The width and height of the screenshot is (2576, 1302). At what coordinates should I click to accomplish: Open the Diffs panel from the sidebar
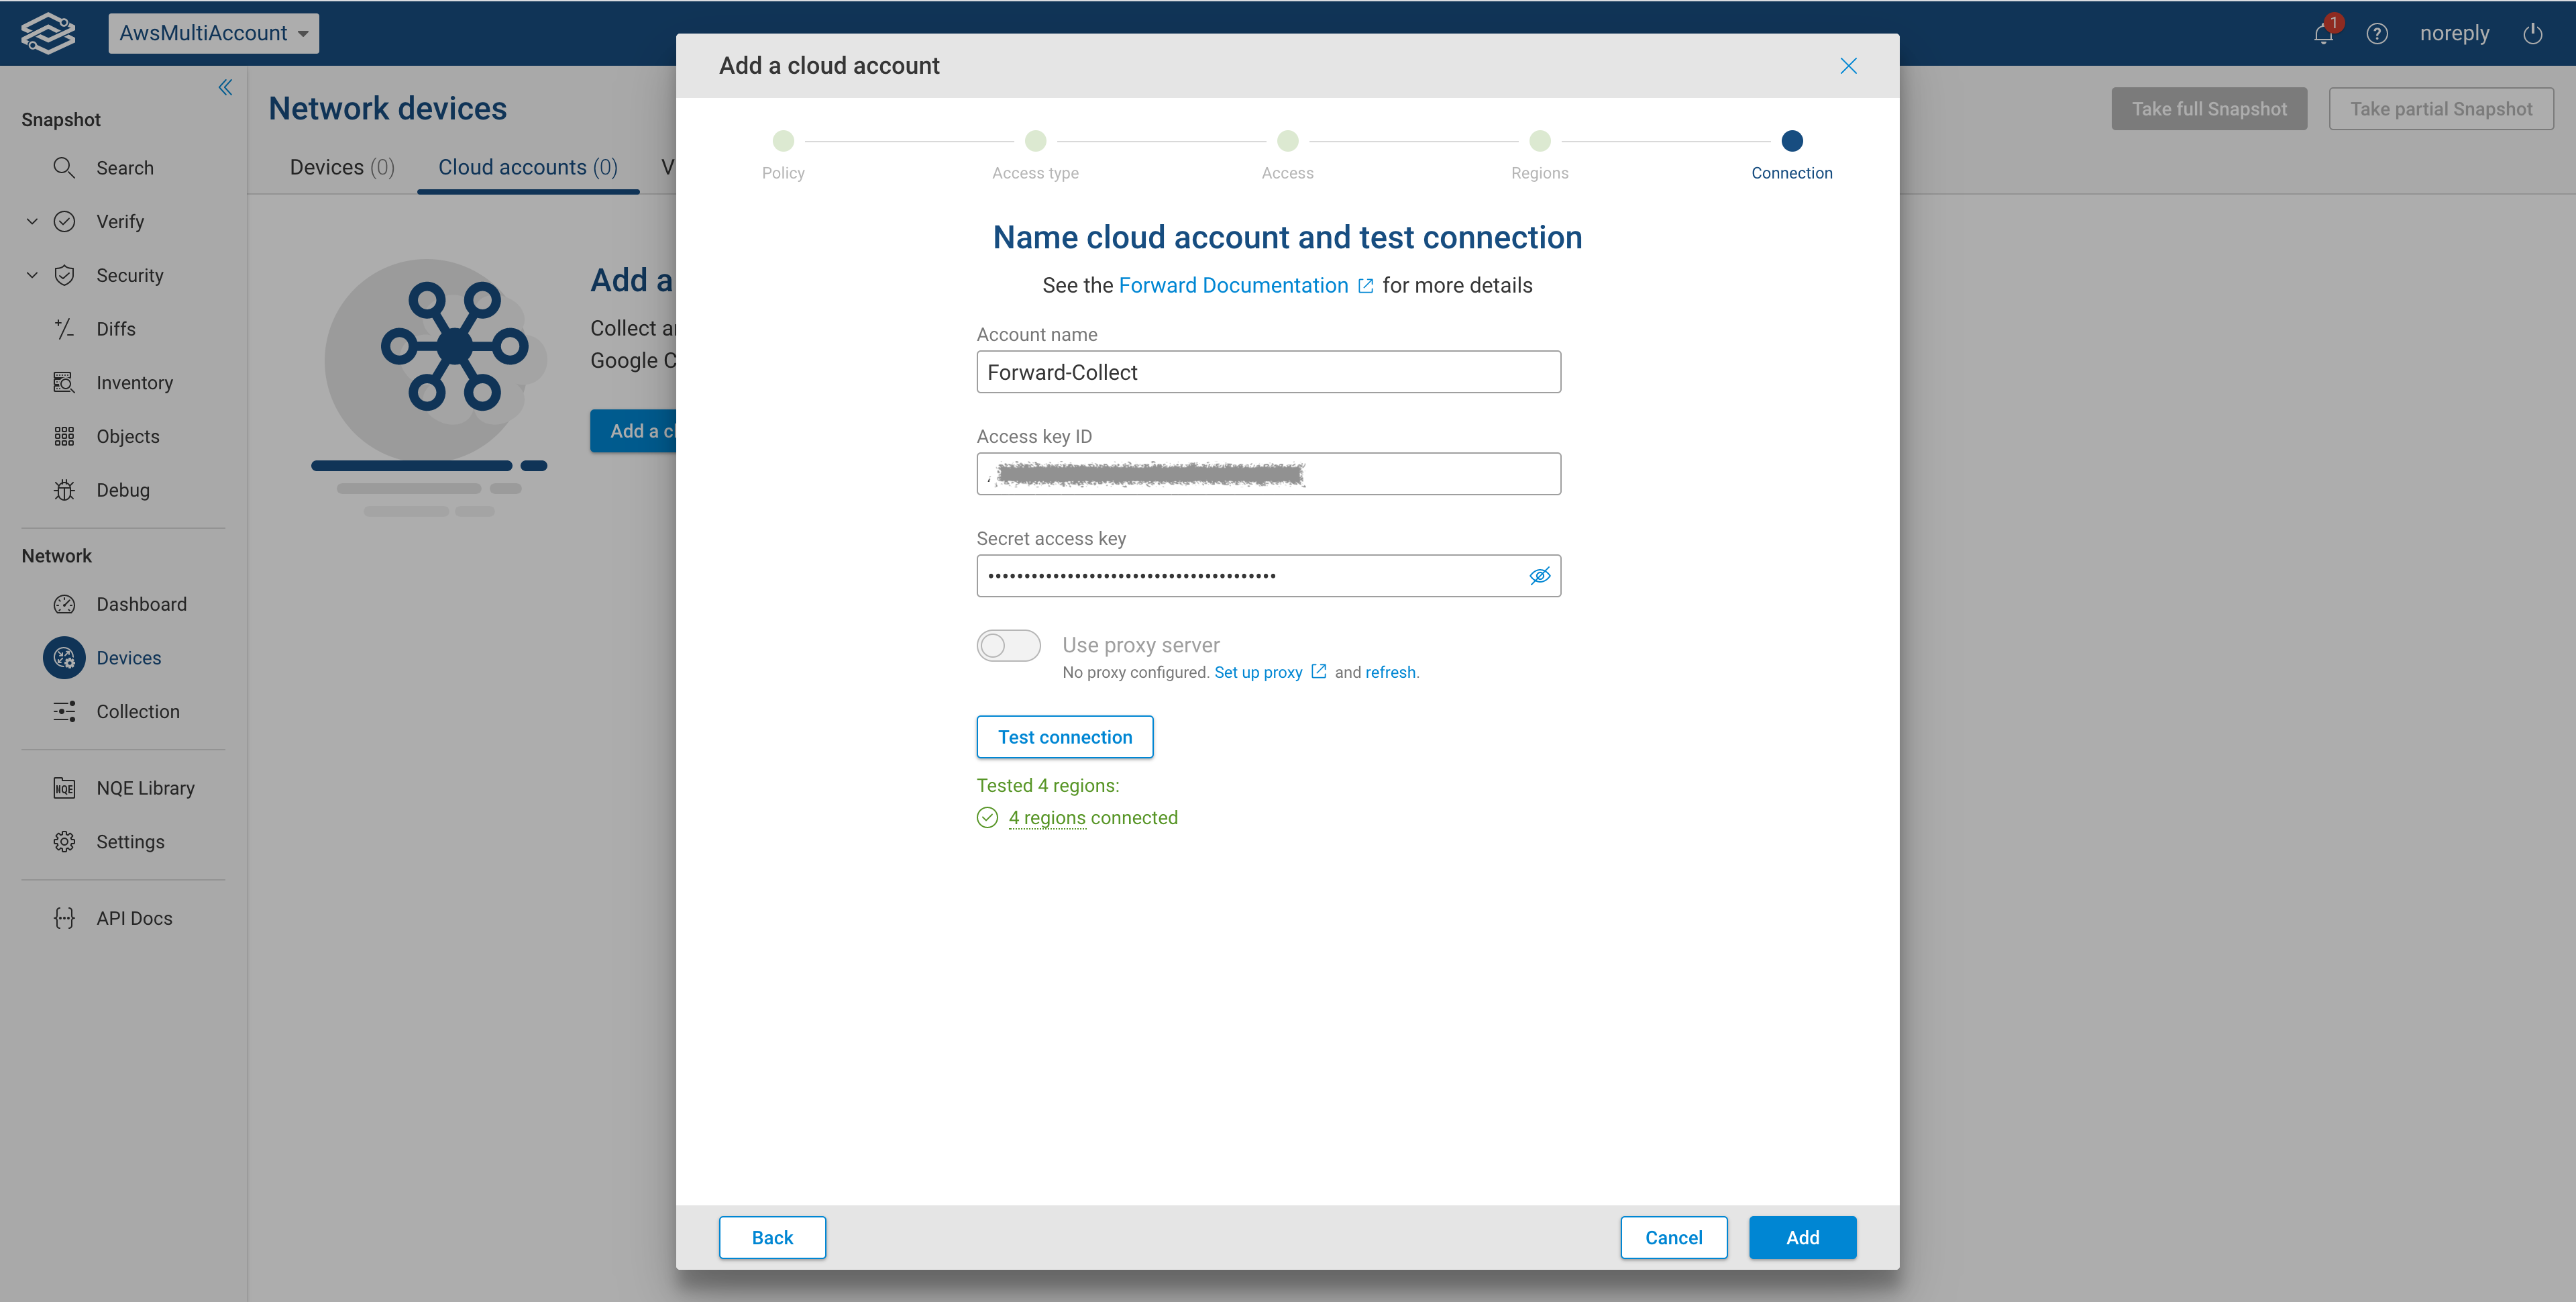64,328
